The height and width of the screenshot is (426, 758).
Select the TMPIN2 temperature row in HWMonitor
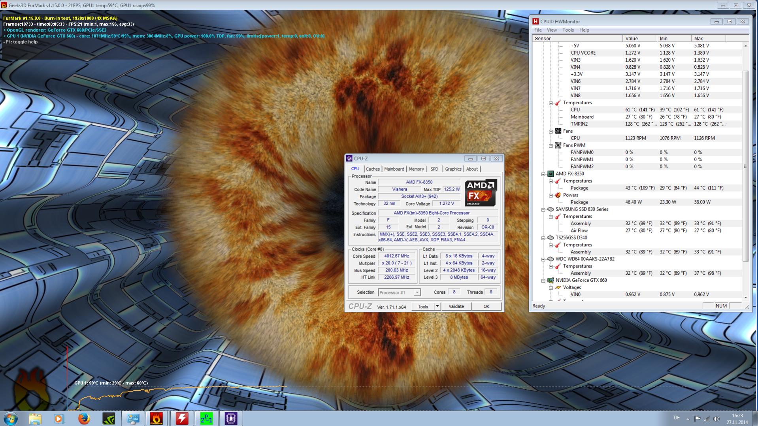pos(637,124)
